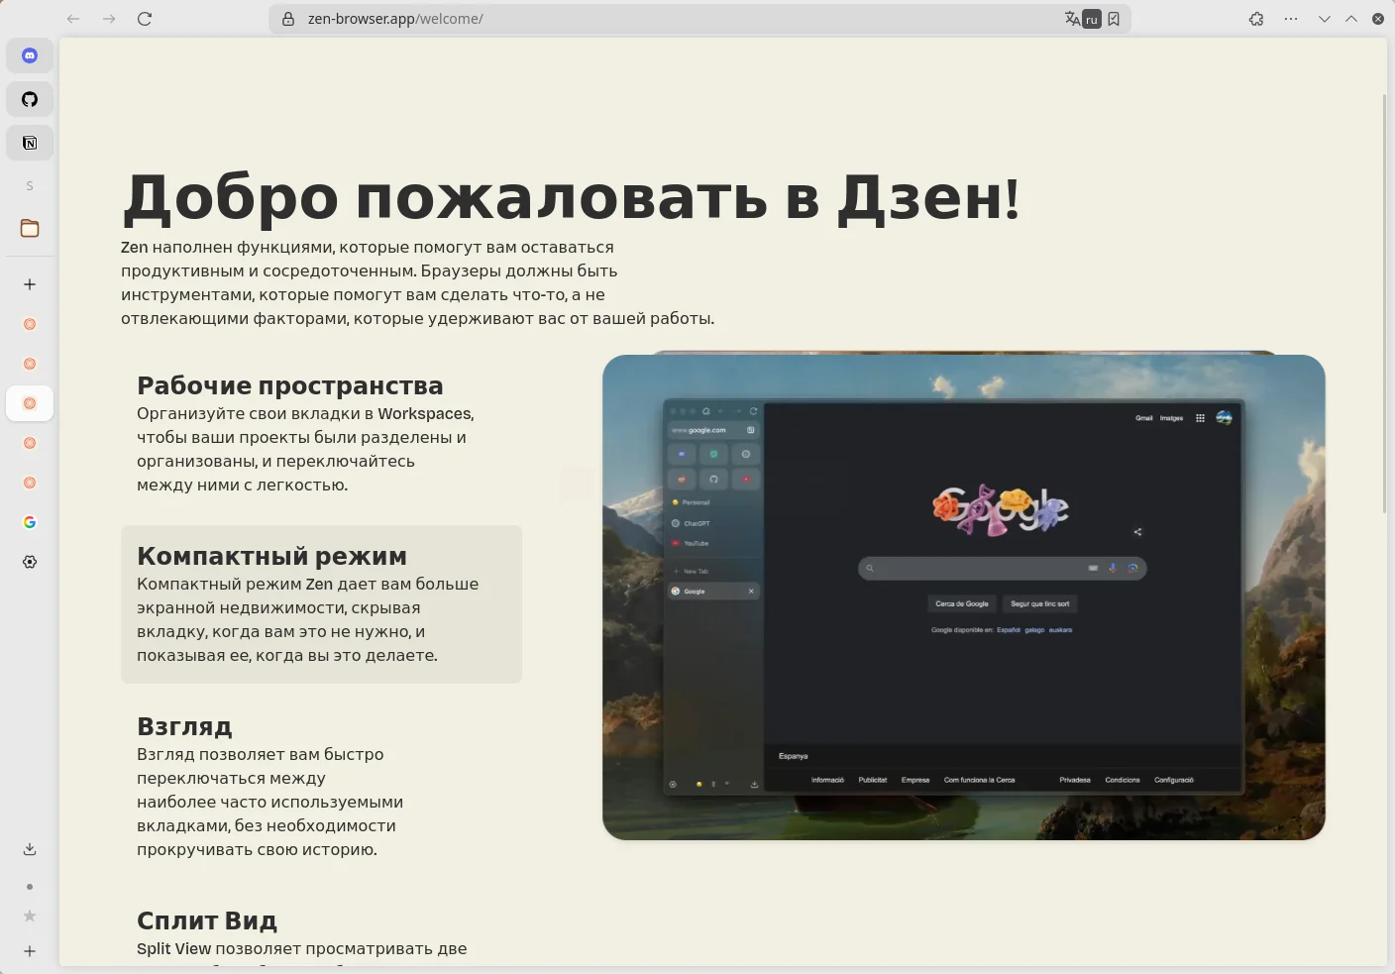
Task: Show site info via the lock icon
Action: coord(288,19)
